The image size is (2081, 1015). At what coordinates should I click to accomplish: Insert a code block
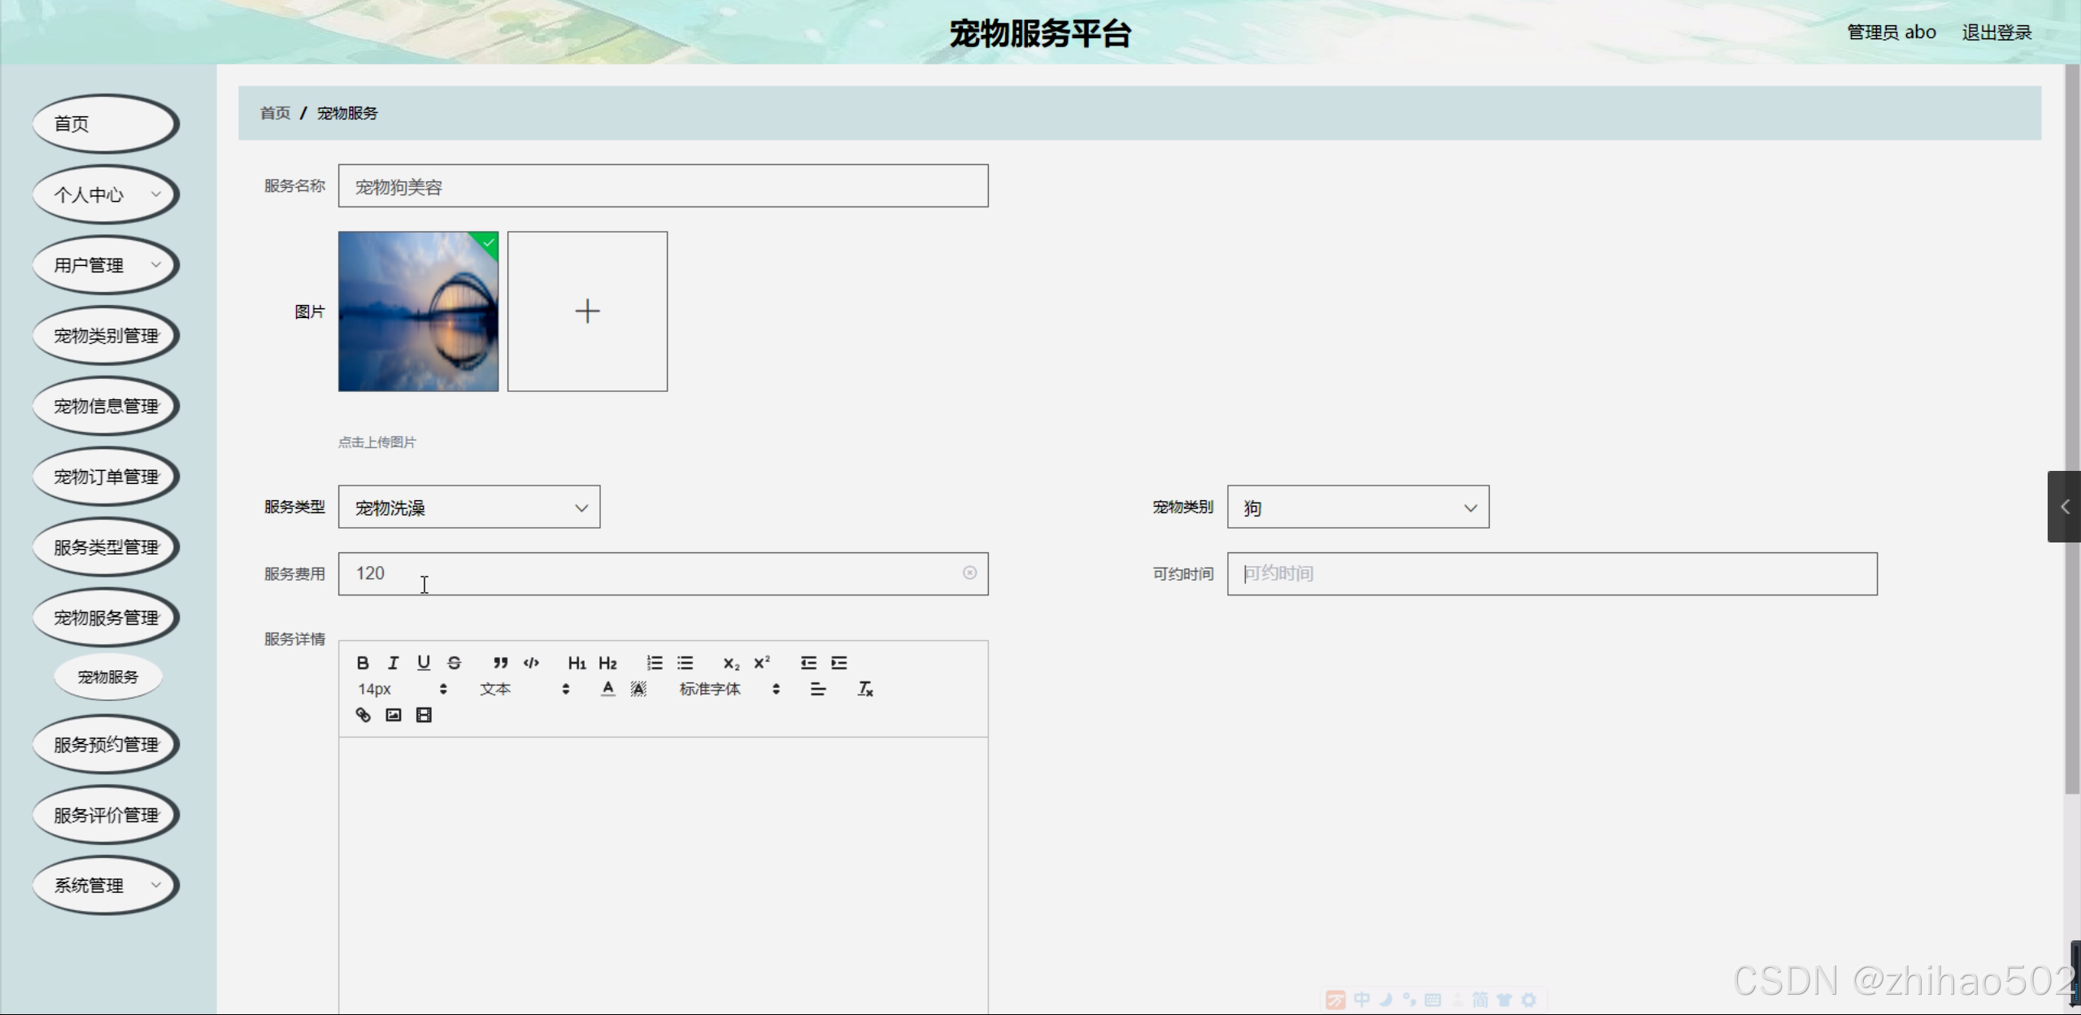point(531,663)
